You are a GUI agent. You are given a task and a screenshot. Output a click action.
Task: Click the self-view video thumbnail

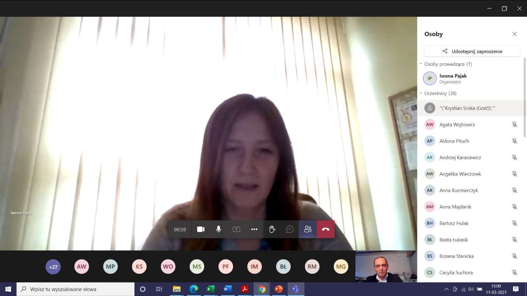[x=386, y=267]
